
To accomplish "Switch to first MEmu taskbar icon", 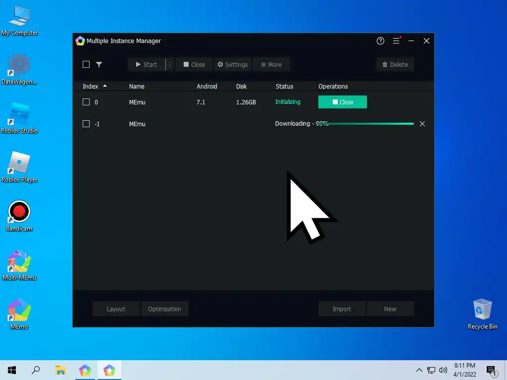I will pyautogui.click(x=85, y=370).
